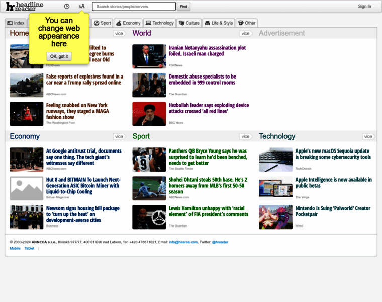This screenshot has width=382, height=302.
Task: Expand Technology section with its vice button
Action: (x=368, y=136)
